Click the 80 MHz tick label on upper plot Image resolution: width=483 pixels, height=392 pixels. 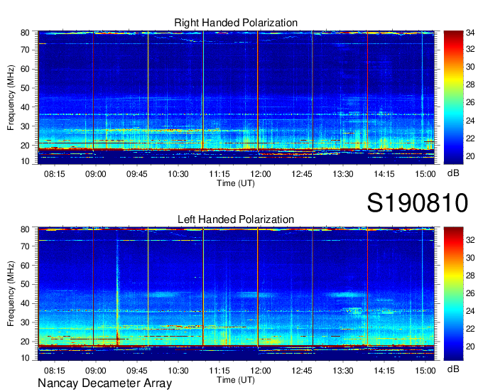click(25, 33)
